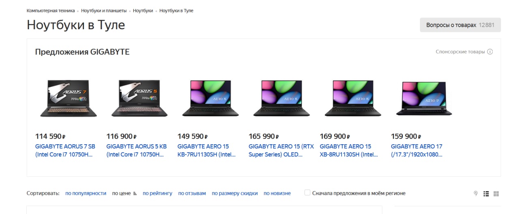
Task: Sort by 'по популярности'
Action: 86,193
